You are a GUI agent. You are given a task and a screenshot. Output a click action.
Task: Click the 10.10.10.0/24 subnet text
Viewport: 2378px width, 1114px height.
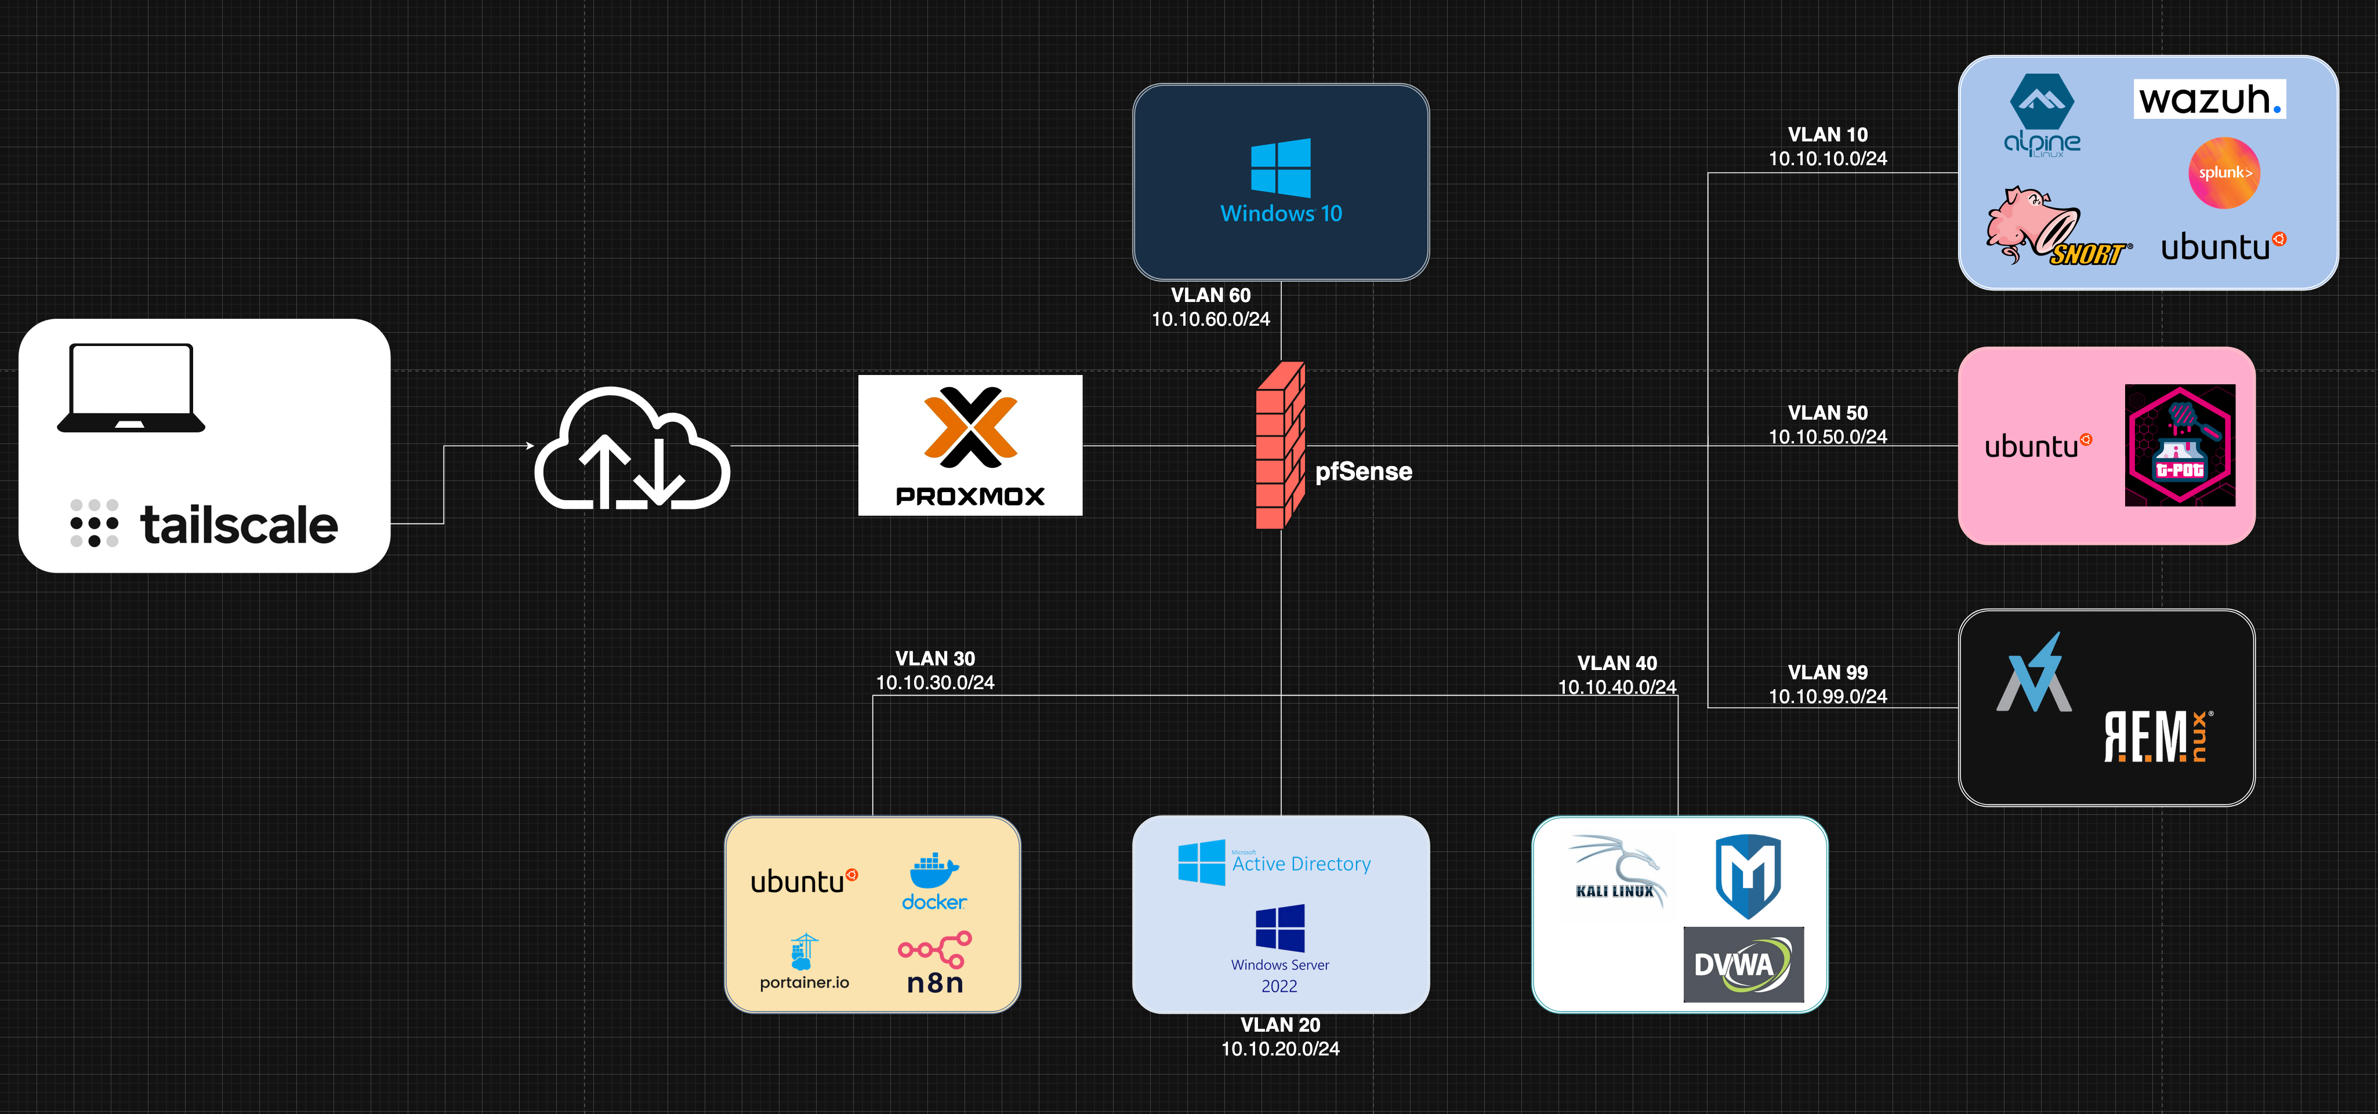click(1828, 159)
